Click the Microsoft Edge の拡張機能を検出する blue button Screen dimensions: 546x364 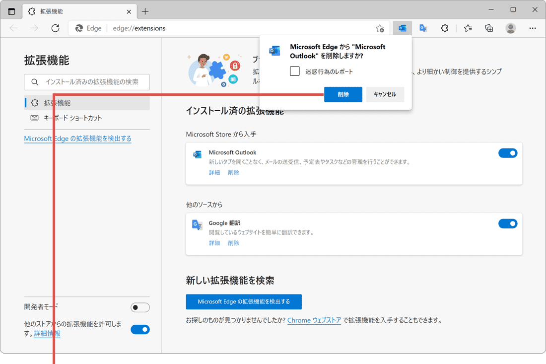[x=244, y=301]
